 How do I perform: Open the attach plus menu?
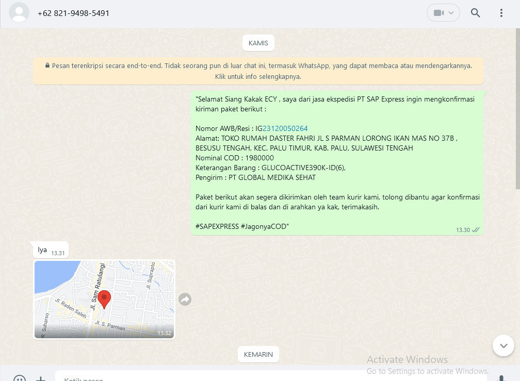pyautogui.click(x=40, y=378)
